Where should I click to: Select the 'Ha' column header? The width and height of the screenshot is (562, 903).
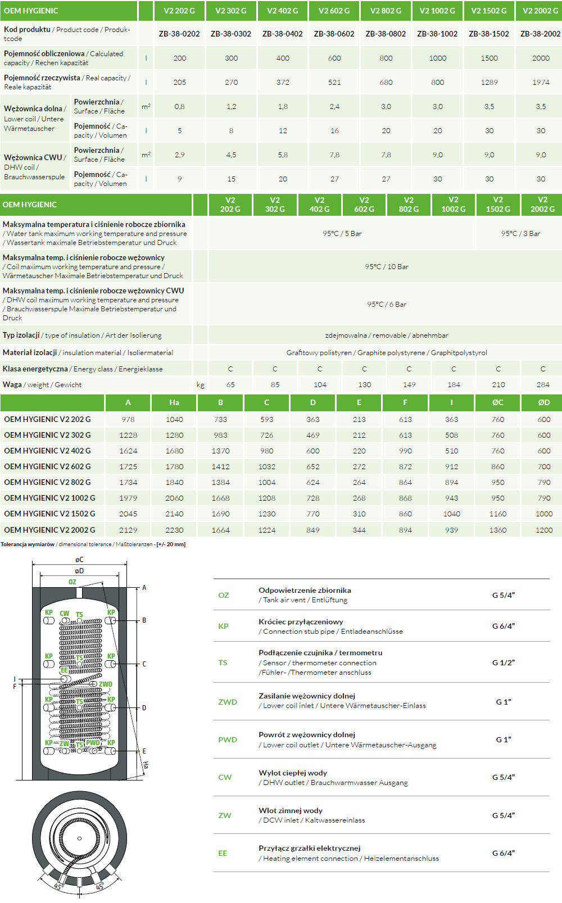[x=174, y=402]
